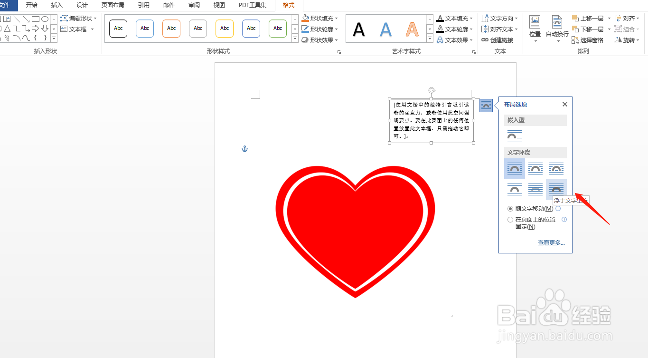Screen dimensions: 648x358
Task: Apply the green outline Abc shape style
Action: point(278,29)
